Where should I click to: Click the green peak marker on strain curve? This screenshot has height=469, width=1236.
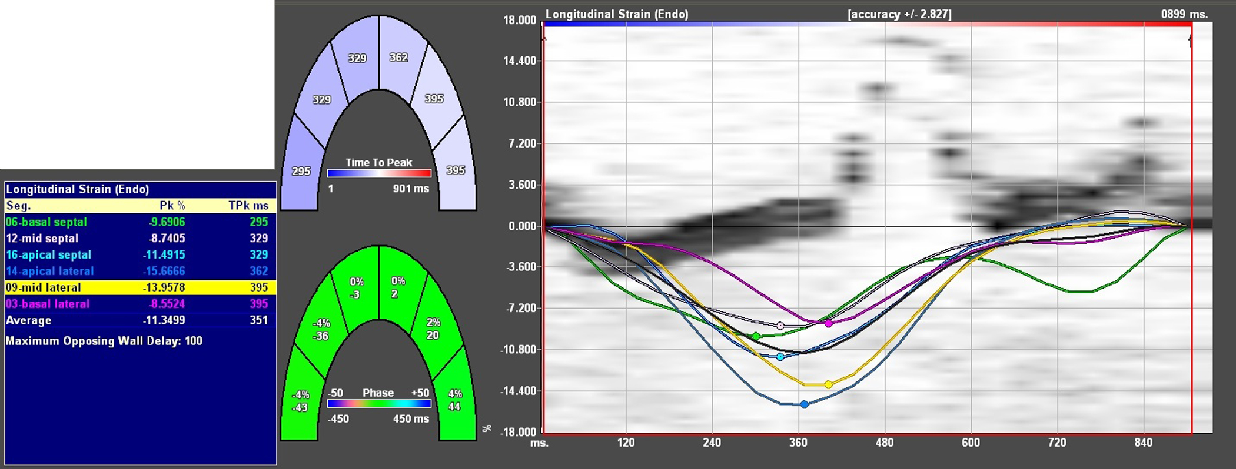pyautogui.click(x=756, y=336)
